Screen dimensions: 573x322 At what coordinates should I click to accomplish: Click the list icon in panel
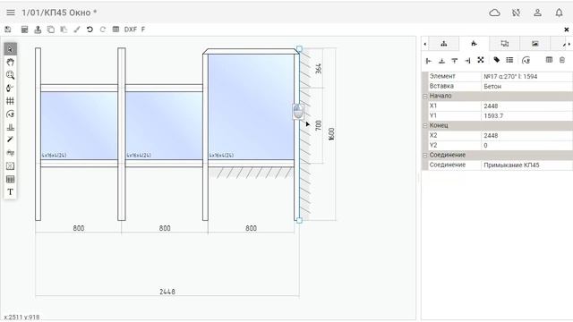pyautogui.click(x=509, y=60)
